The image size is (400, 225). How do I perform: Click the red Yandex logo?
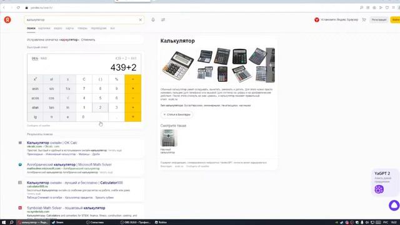pos(7,19)
